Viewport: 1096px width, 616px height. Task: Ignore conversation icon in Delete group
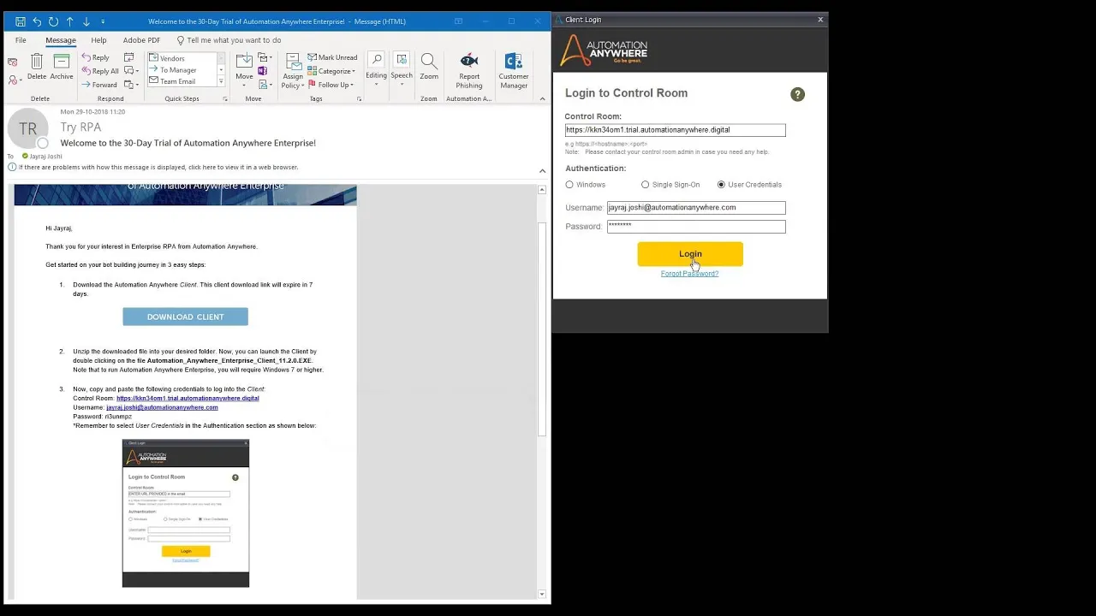click(x=12, y=62)
